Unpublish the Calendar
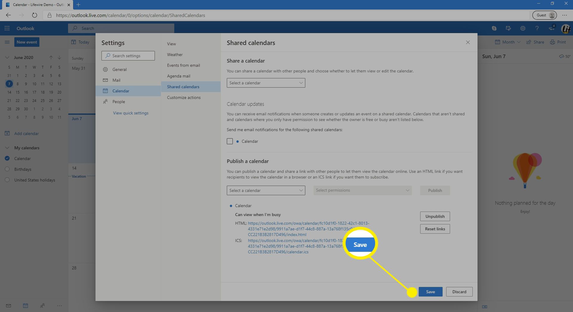This screenshot has height=312, width=573. click(435, 216)
